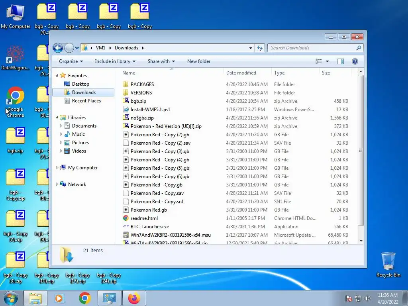Viewport: 408px width, 306px height.
Task: Click Downloads in the address breadcrumb
Action: pos(126,48)
